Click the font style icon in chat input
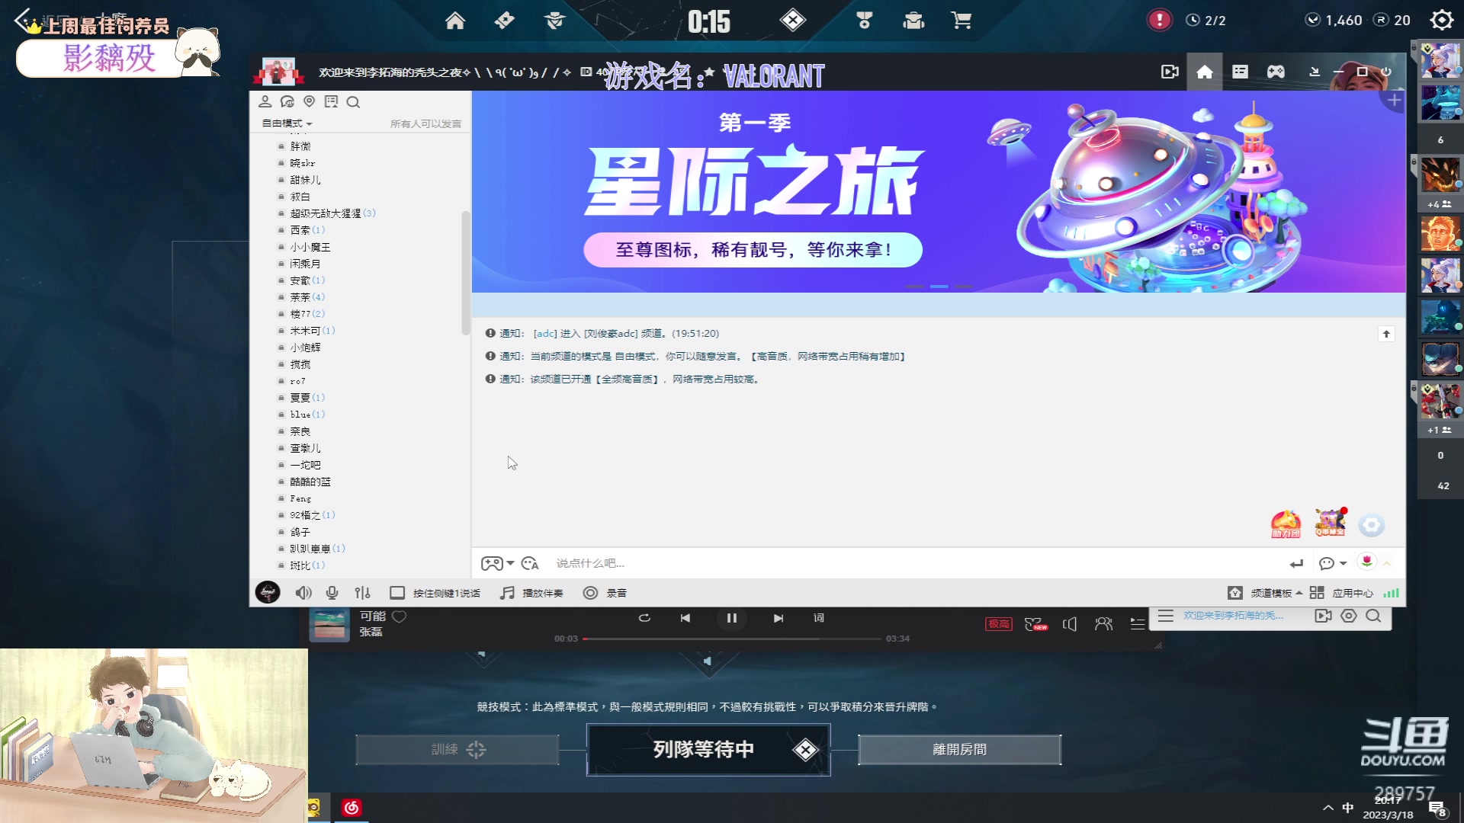This screenshot has height=823, width=1464. 530,564
